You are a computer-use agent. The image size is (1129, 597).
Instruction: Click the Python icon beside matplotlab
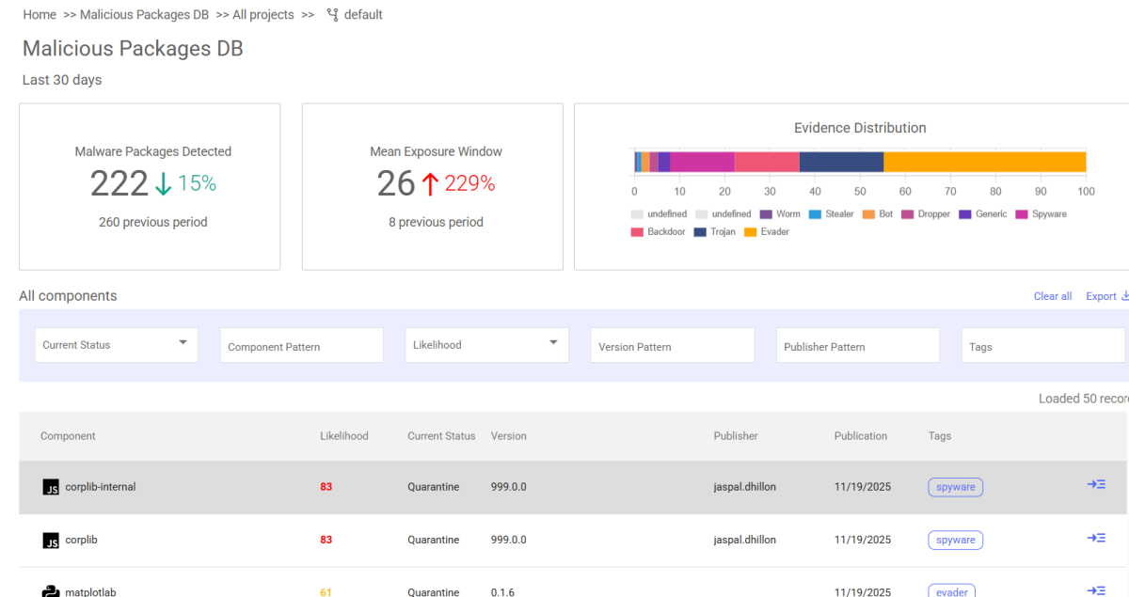[51, 591]
